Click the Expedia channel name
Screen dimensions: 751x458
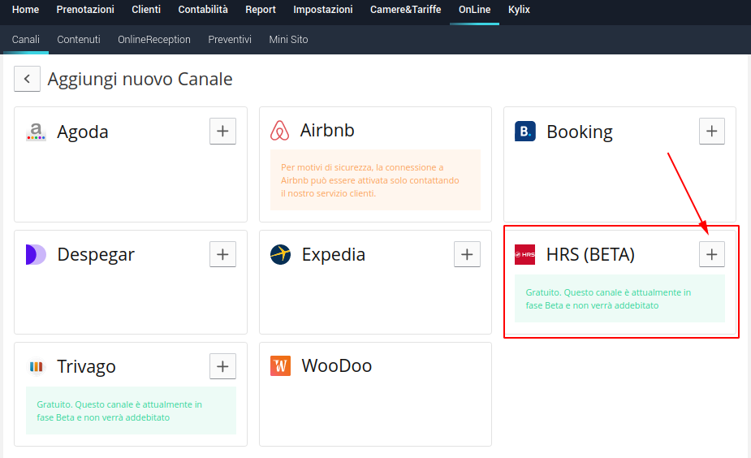[334, 255]
